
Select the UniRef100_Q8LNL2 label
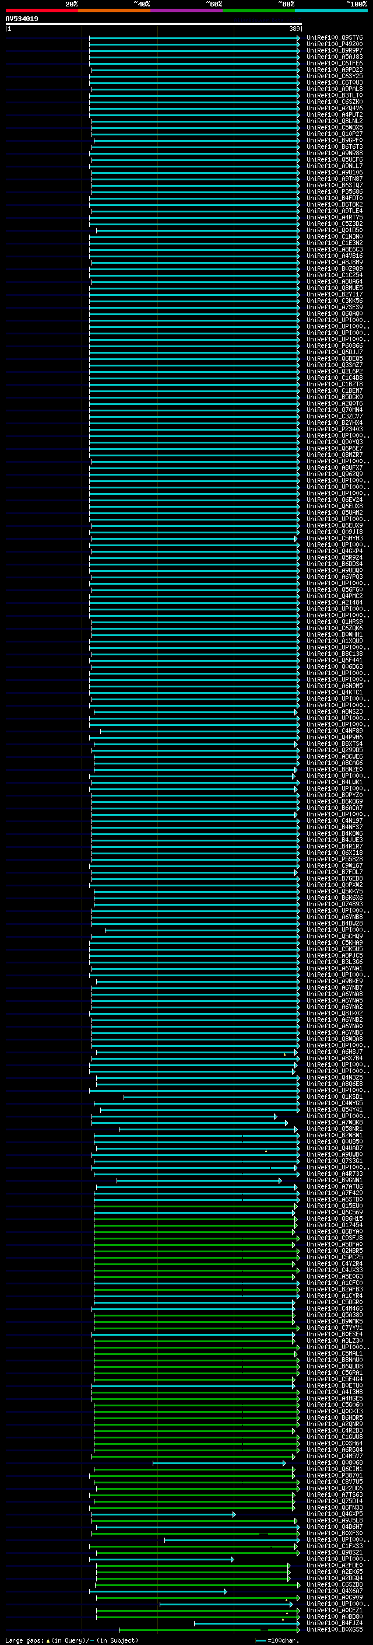335,121
